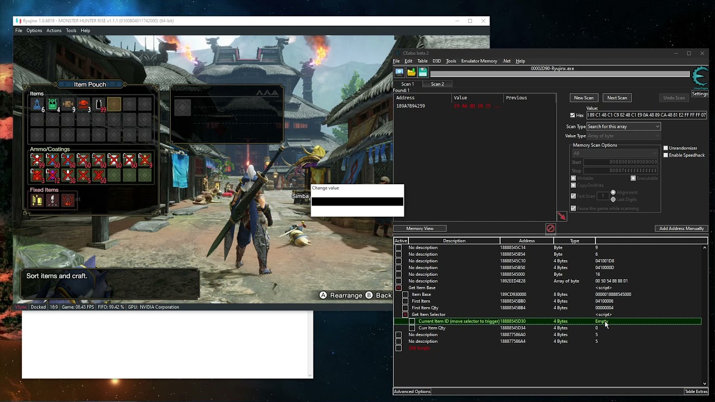Click the First Item value 04100006

pos(605,301)
